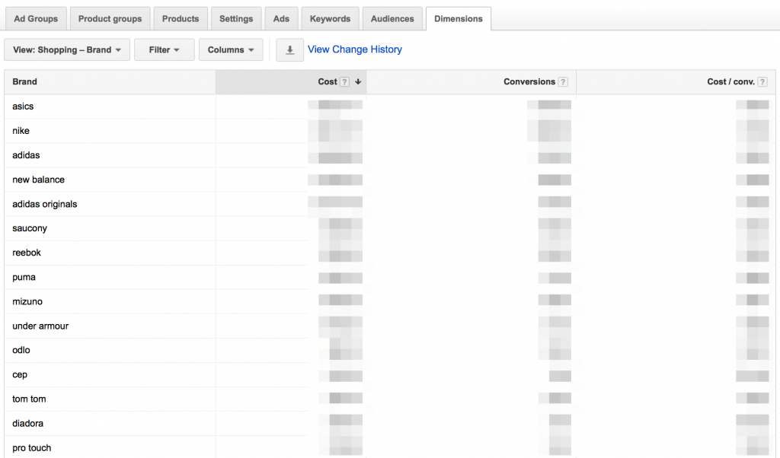Click the new balance brand name
This screenshot has height=458, width=780.
pyautogui.click(x=38, y=180)
